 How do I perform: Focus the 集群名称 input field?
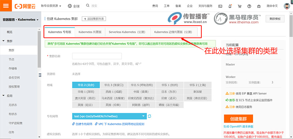point(97,56)
